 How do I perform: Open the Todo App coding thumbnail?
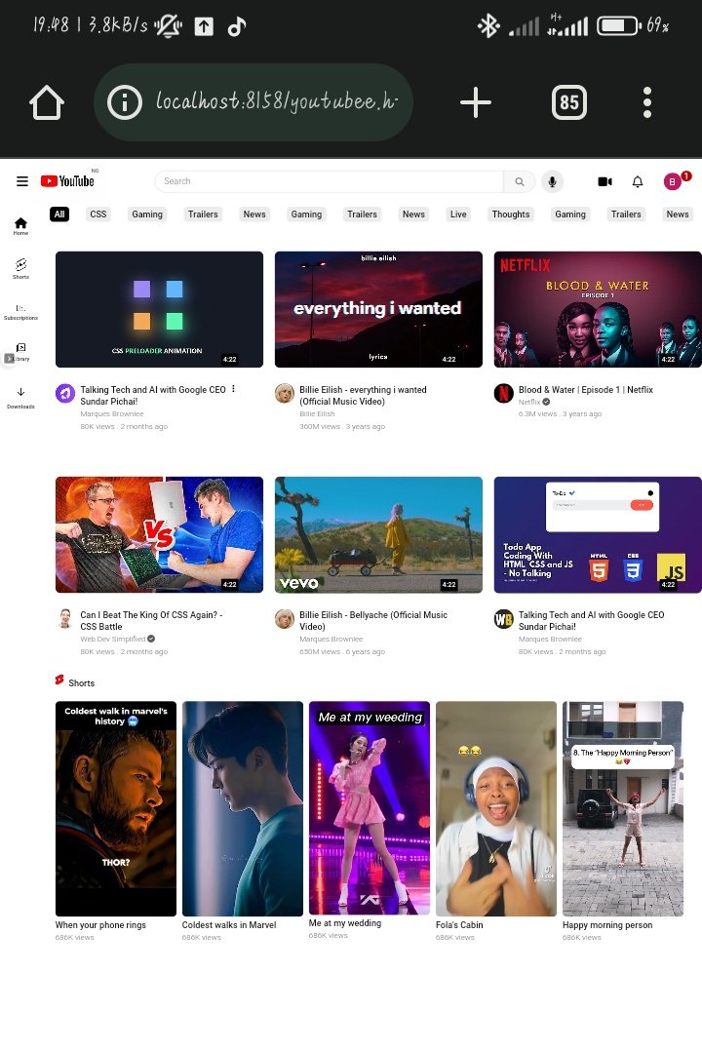(x=598, y=535)
